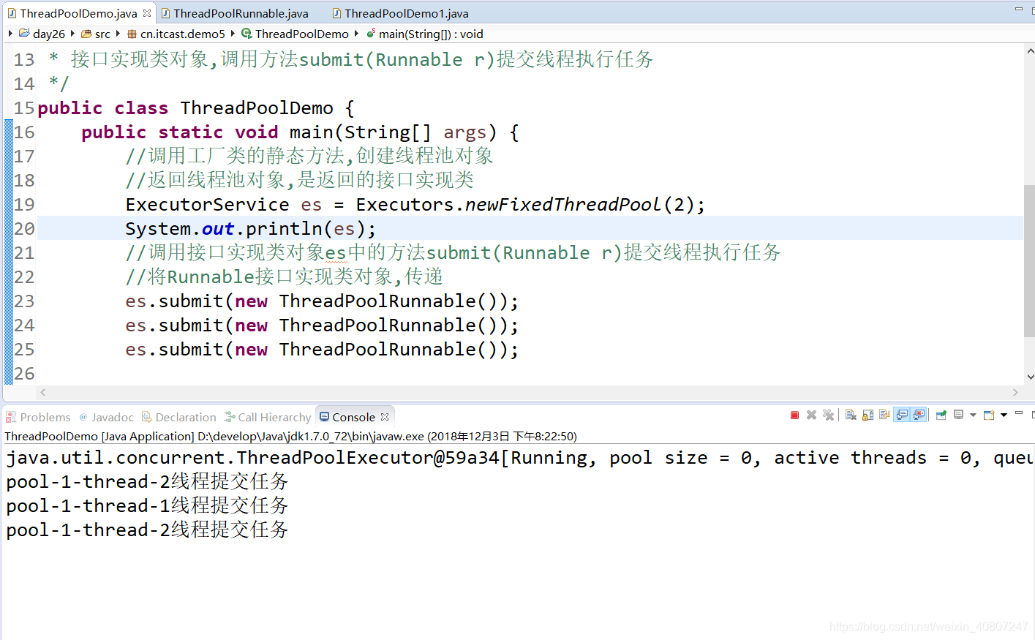Click newFixedThreadPool in line 19
This screenshot has width=1035, height=640.
coord(563,205)
